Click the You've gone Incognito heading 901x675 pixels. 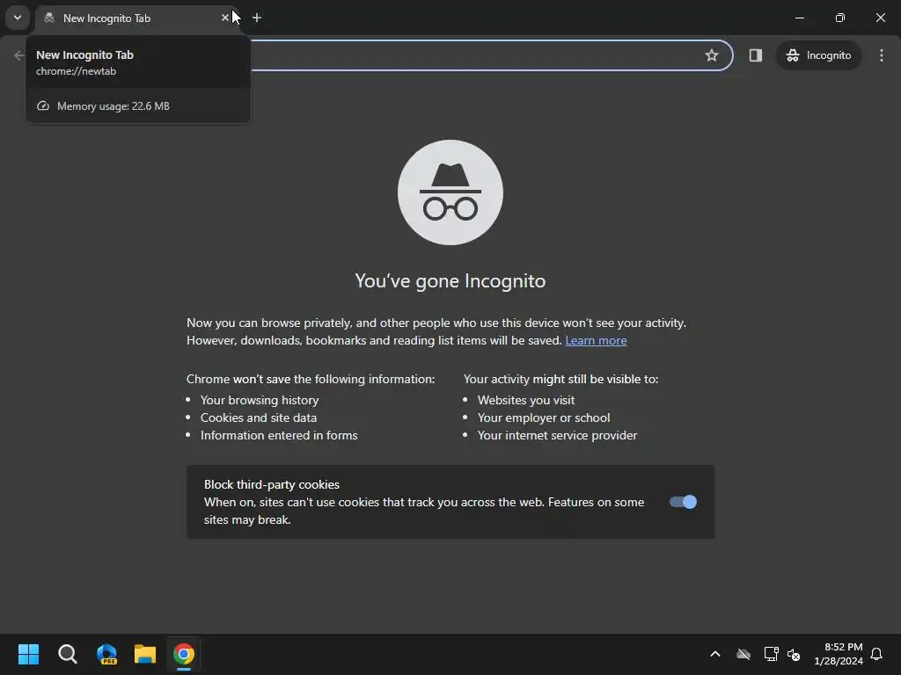[450, 280]
